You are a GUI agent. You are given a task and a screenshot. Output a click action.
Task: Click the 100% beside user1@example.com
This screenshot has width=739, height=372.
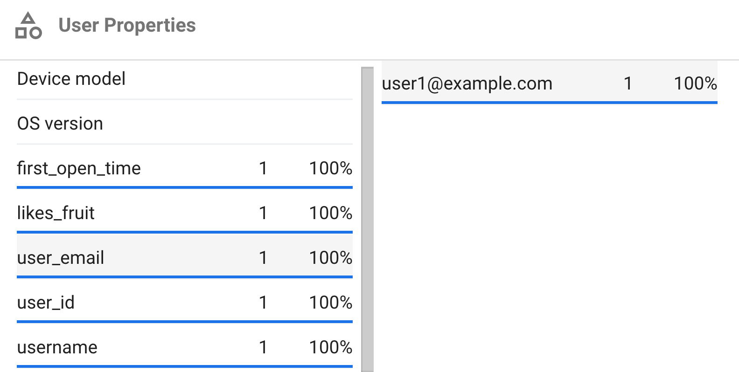pos(696,83)
